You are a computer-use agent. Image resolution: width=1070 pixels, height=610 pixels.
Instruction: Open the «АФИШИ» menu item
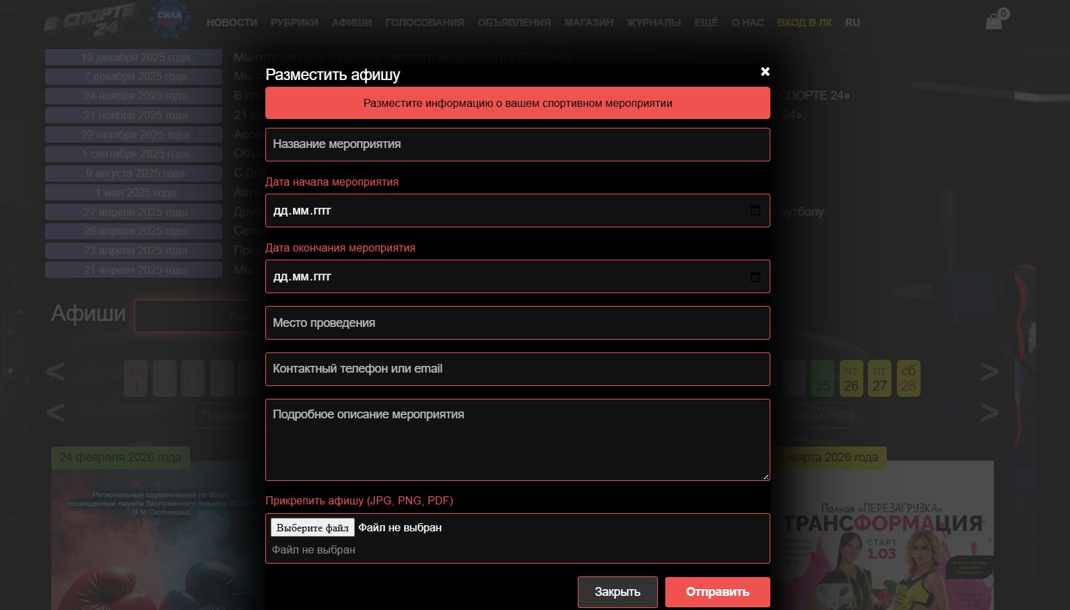click(x=352, y=22)
